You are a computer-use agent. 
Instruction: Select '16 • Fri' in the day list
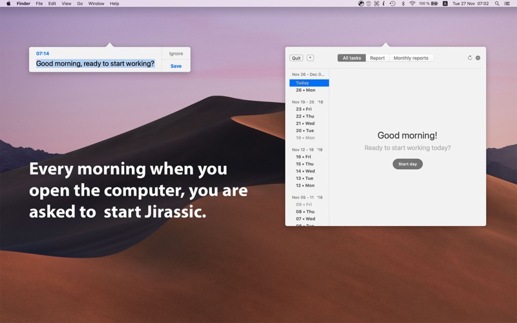tap(303, 157)
